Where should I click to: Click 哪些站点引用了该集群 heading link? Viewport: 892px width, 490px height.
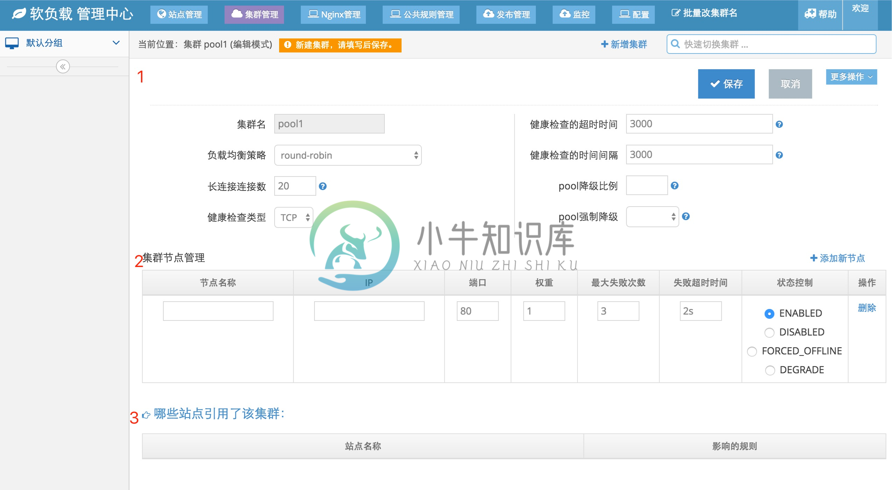click(219, 414)
